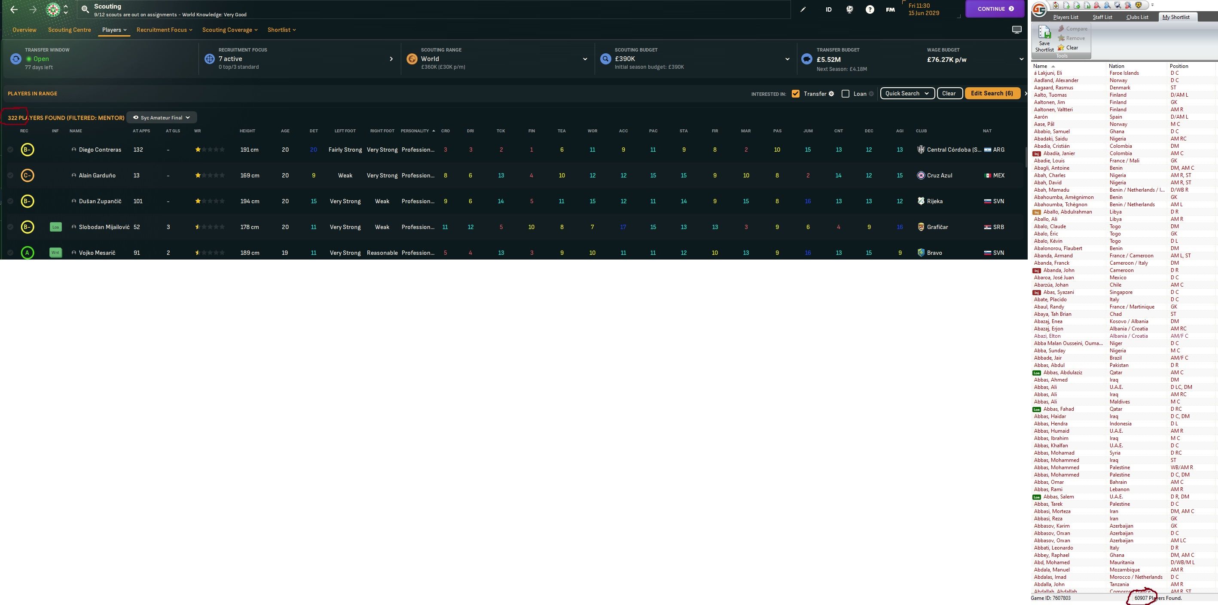Click the pencil edit icon in top bar
The image size is (1218, 605).
(x=803, y=9)
